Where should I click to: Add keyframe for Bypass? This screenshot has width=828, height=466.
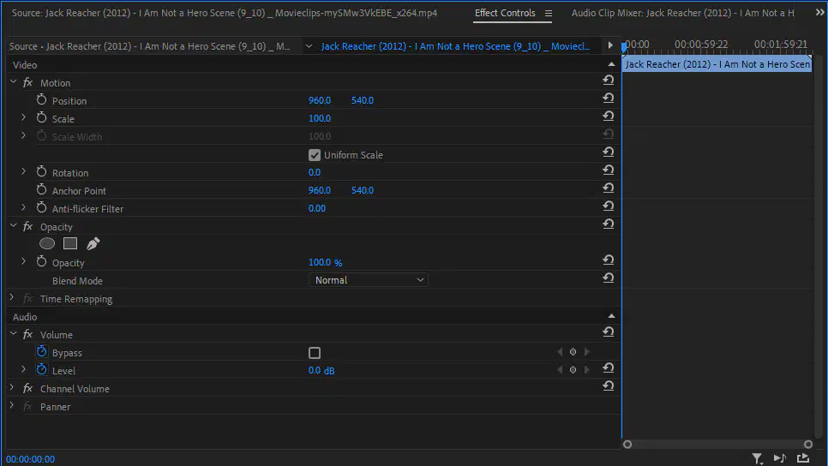point(573,352)
